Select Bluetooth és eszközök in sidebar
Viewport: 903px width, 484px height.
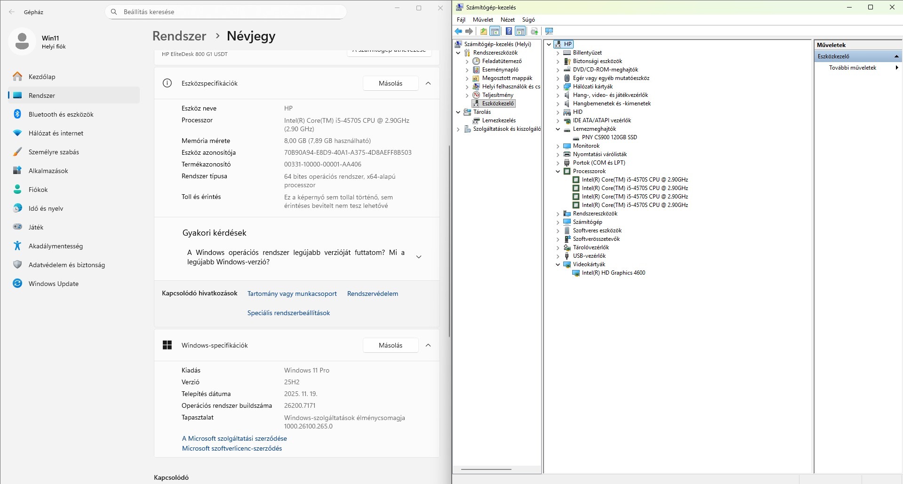point(61,114)
